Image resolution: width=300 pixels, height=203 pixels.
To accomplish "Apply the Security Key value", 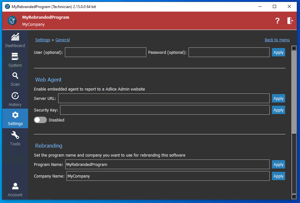I will pyautogui.click(x=278, y=110).
